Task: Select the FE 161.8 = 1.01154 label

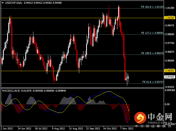Action: point(152,7)
